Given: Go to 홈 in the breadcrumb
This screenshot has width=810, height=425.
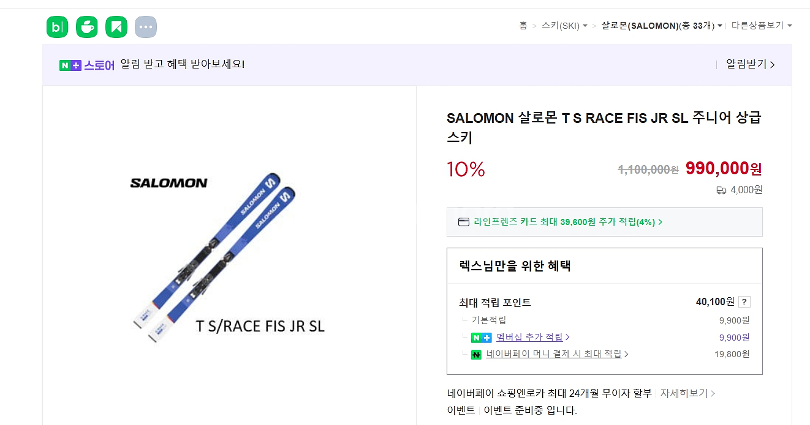Looking at the screenshot, I should [x=523, y=26].
